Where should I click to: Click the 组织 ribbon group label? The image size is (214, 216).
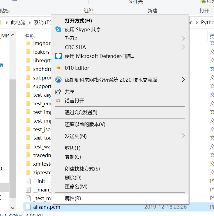(88, 11)
